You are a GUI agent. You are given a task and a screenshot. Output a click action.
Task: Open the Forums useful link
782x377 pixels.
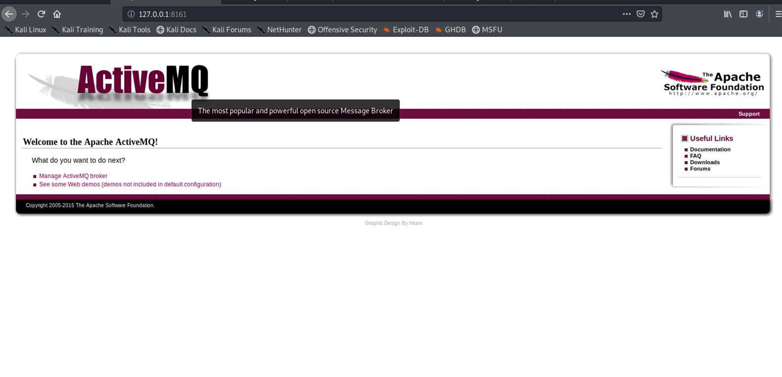coord(700,168)
